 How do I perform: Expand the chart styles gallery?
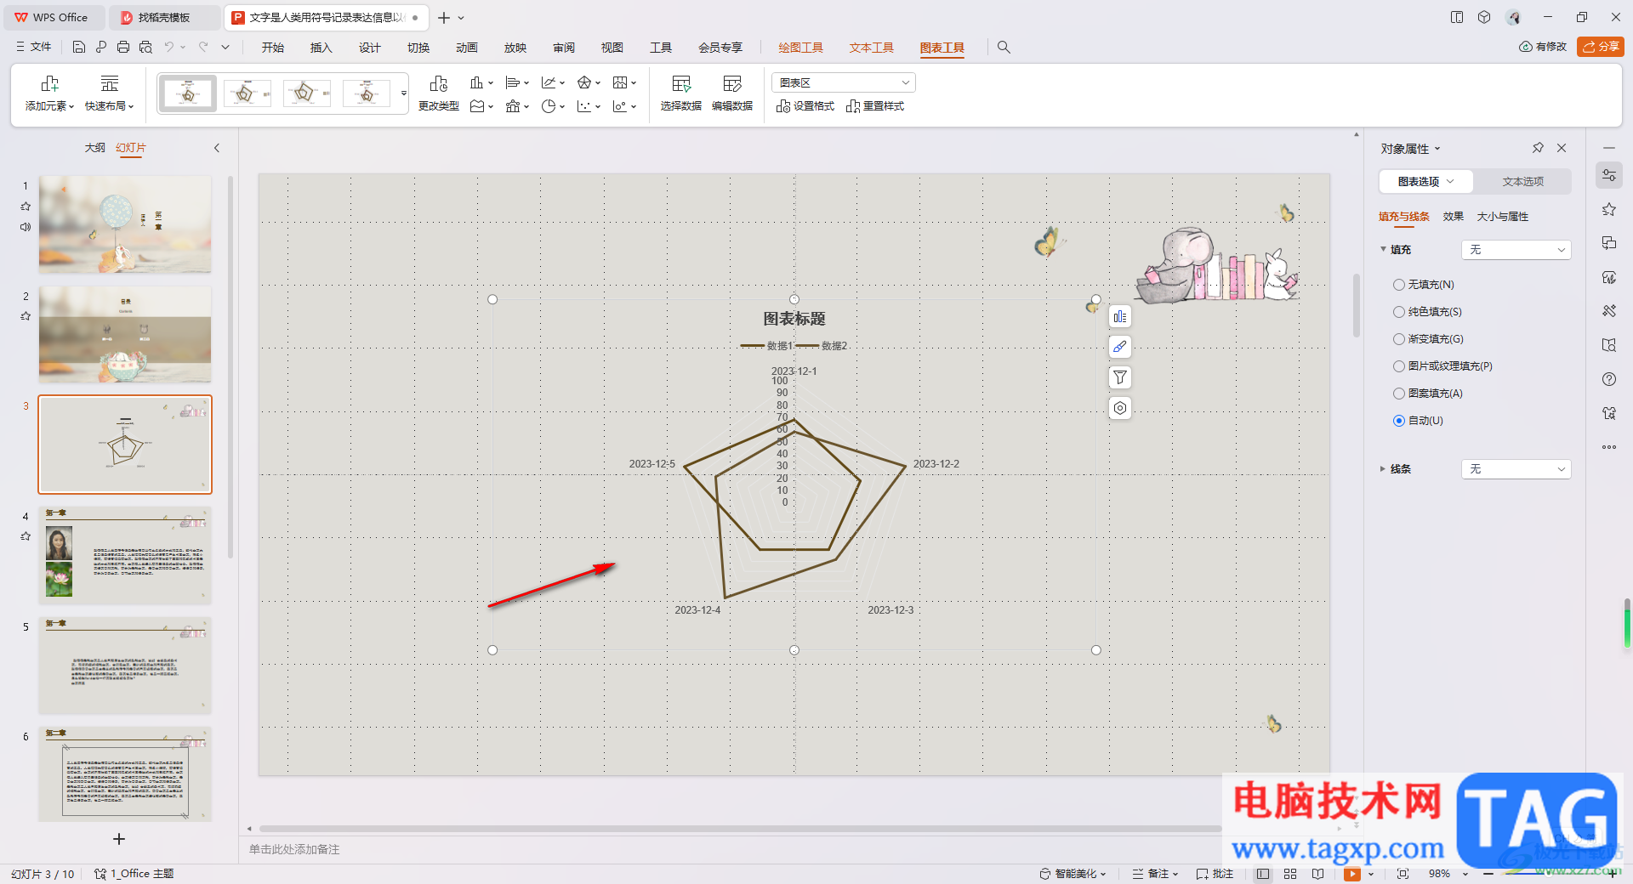(404, 93)
